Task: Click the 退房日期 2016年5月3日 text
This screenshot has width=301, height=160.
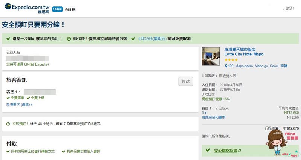Action: tap(221, 90)
